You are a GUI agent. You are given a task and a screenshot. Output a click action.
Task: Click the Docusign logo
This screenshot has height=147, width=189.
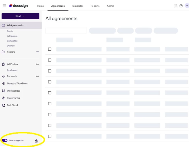coord(19,6)
